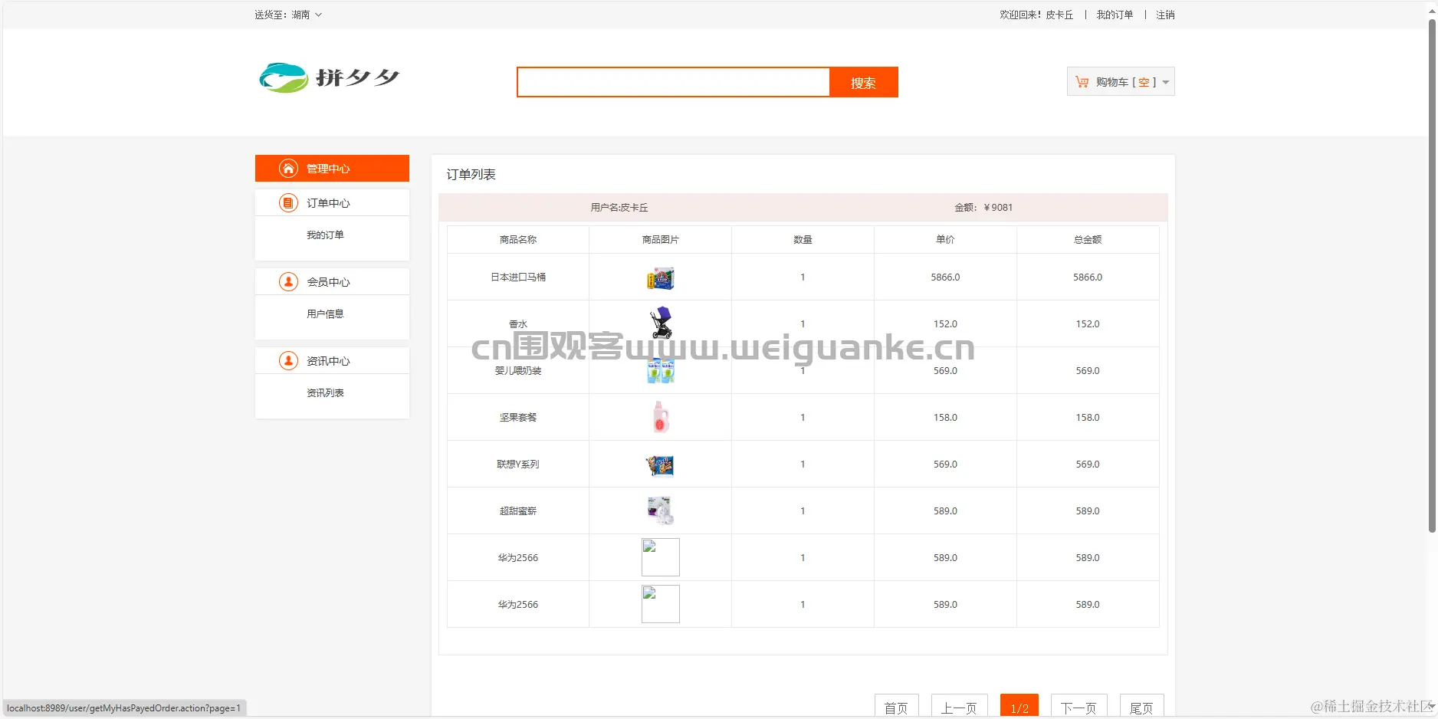1438x719 pixels.
Task: Click the 5866.0 unit price cell
Action: tap(945, 277)
